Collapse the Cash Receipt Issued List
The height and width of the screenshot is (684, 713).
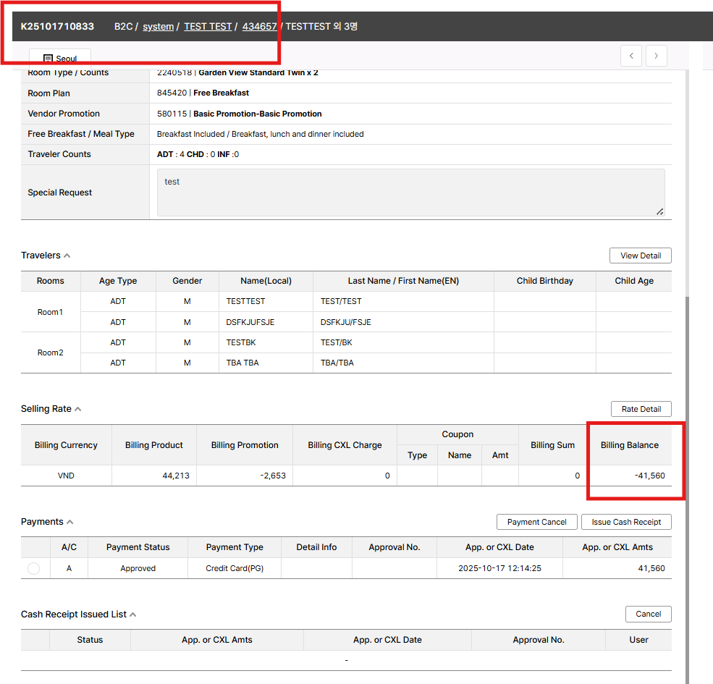(133, 615)
